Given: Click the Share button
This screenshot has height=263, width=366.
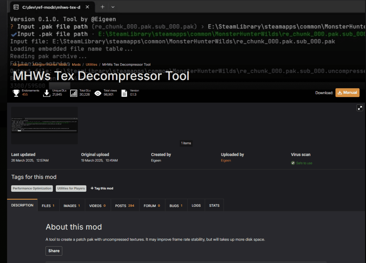Looking at the screenshot, I should (54, 251).
